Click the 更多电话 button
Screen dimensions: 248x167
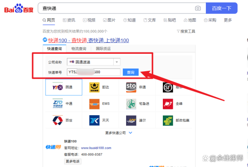(73, 161)
